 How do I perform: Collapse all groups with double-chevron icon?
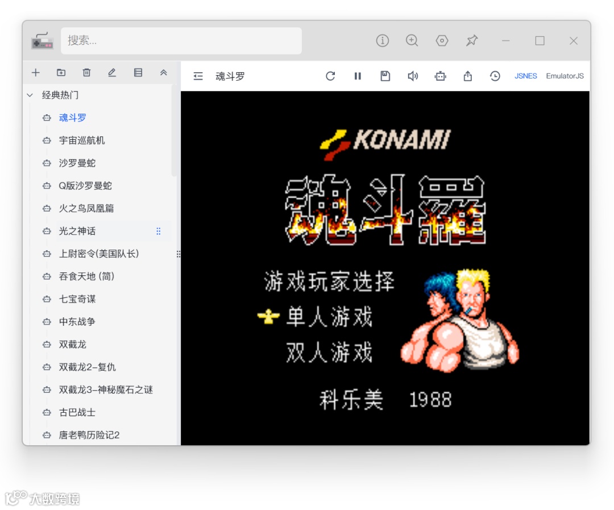coord(163,72)
